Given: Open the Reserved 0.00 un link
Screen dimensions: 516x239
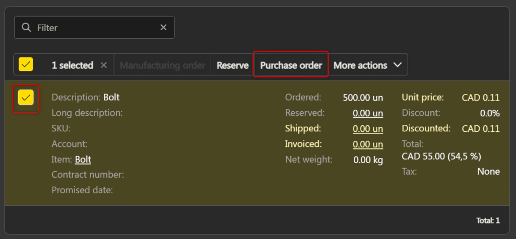Looking at the screenshot, I should click(x=367, y=113).
